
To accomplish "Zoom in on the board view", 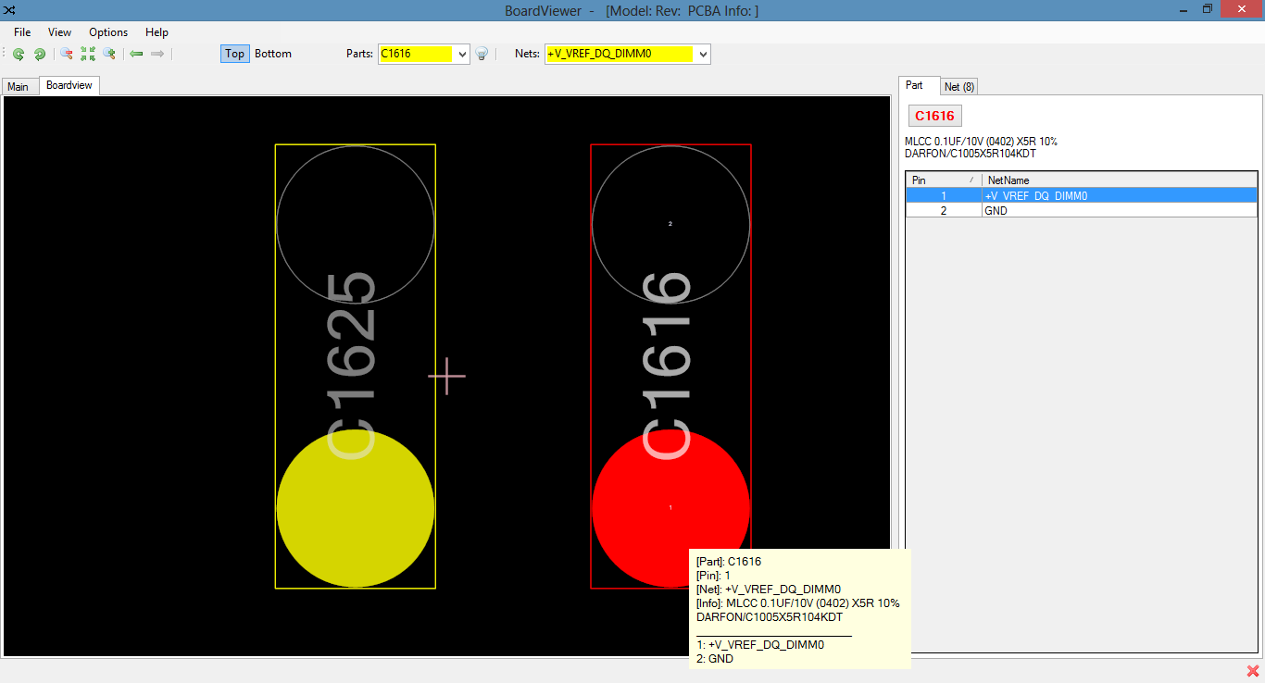I will point(109,54).
